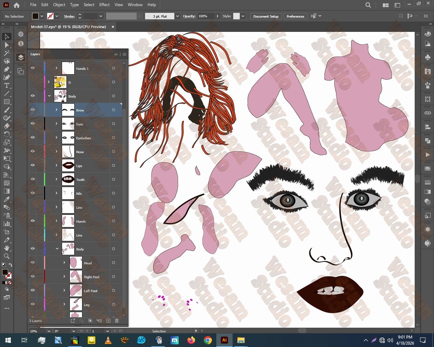
Task: Expand the G layer
Action: pyautogui.click(x=48, y=82)
